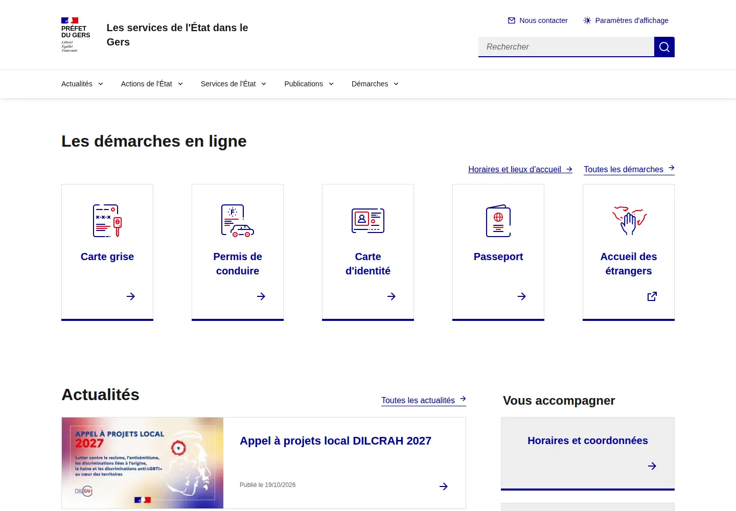Expand the Publications menu chevron
736x511 pixels.
pos(331,84)
